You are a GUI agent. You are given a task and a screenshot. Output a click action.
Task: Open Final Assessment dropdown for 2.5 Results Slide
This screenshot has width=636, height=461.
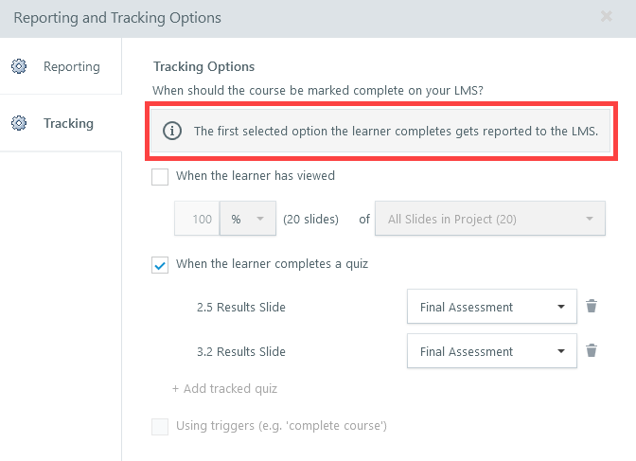491,307
